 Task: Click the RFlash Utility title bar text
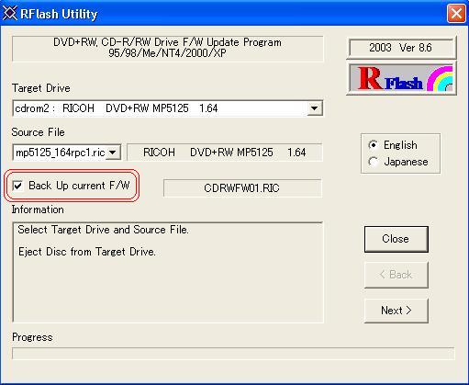[x=59, y=14]
